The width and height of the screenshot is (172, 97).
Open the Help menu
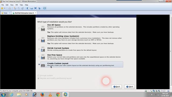coord(26,5)
